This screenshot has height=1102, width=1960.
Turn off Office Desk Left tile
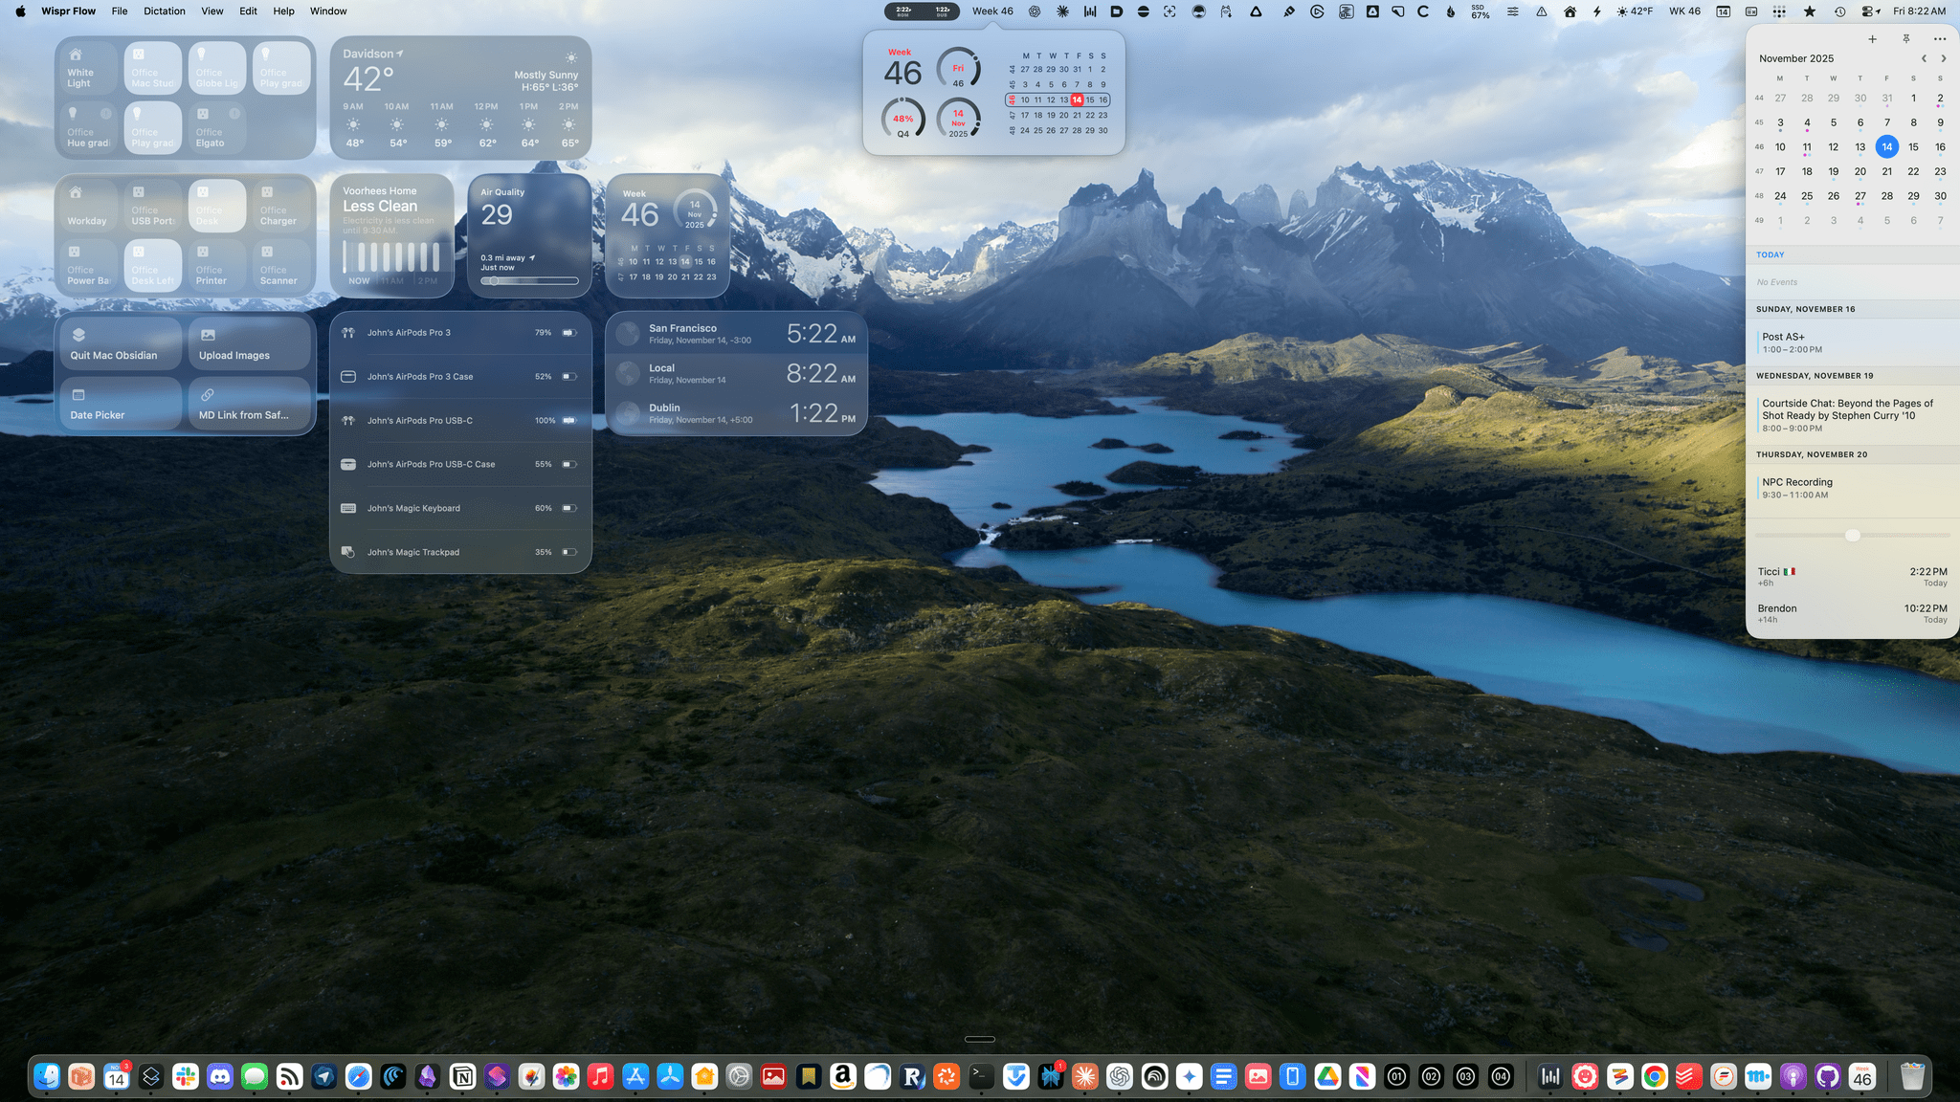152,265
